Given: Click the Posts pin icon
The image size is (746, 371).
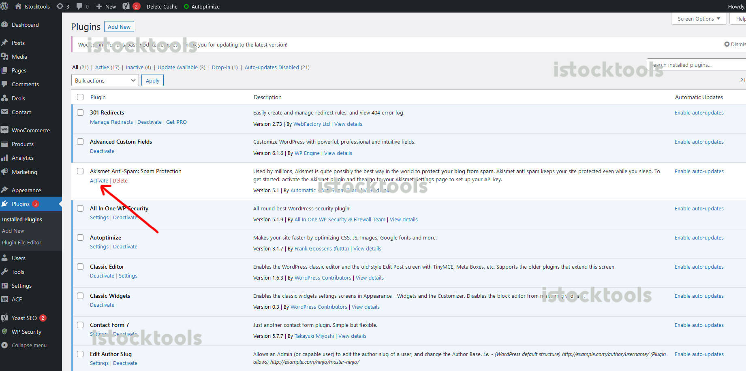Looking at the screenshot, I should 4,43.
